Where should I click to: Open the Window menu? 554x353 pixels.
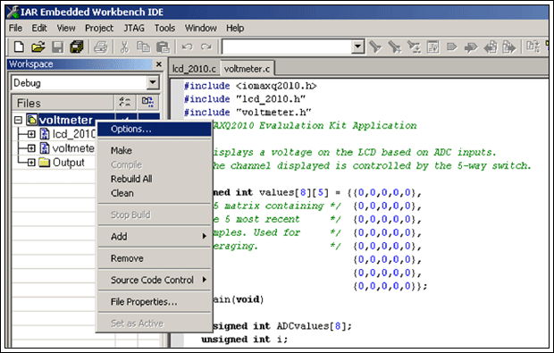click(x=201, y=28)
